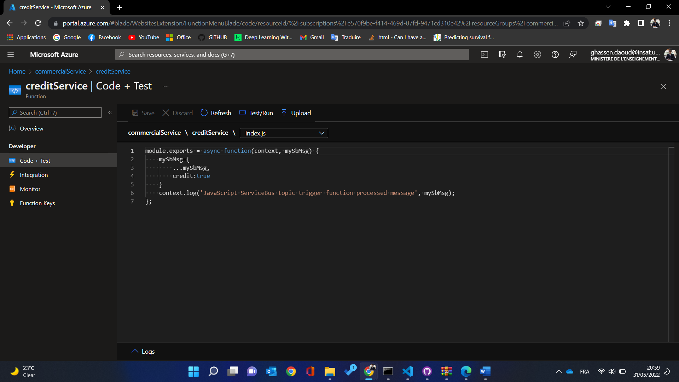
Task: Open the Windows Start button
Action: coord(193,371)
